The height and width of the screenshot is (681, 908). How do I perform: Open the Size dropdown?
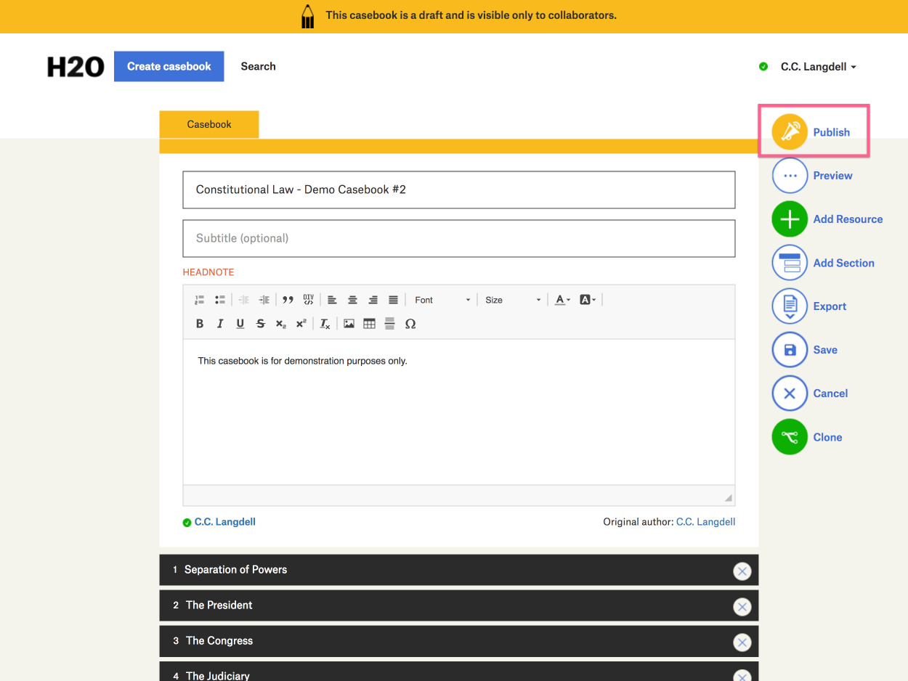[512, 300]
